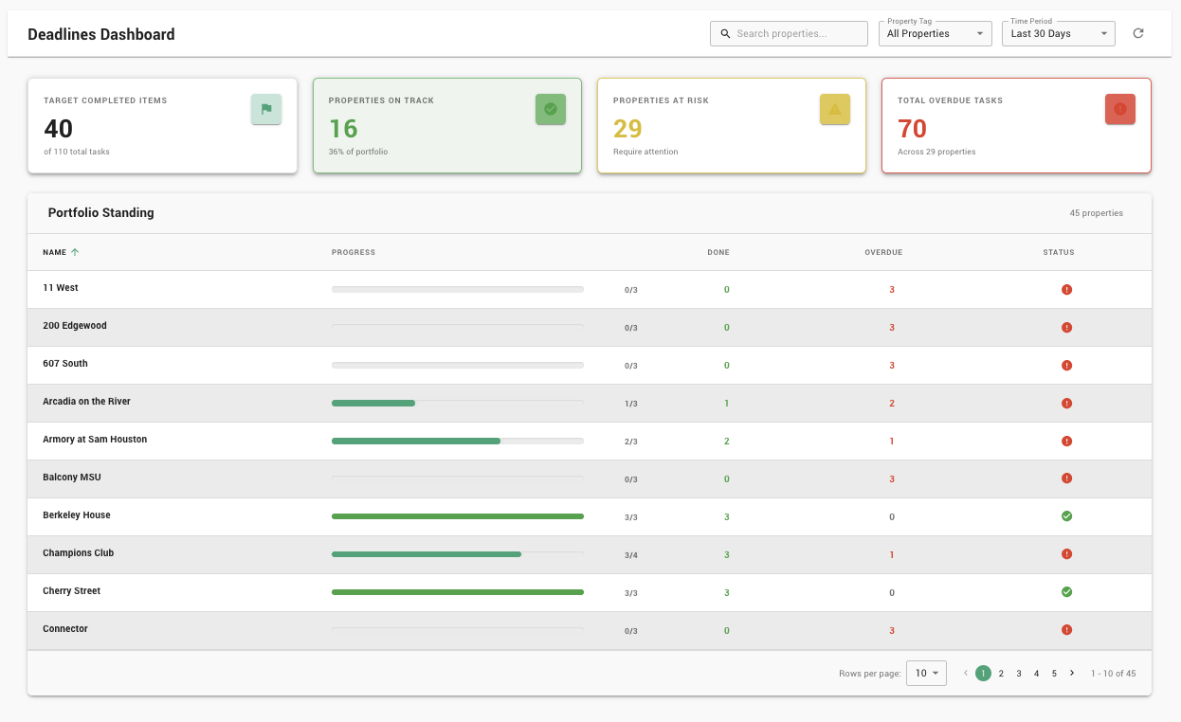Go to page 3 of the table
Screen dimensions: 1181x722
[x=1019, y=673]
